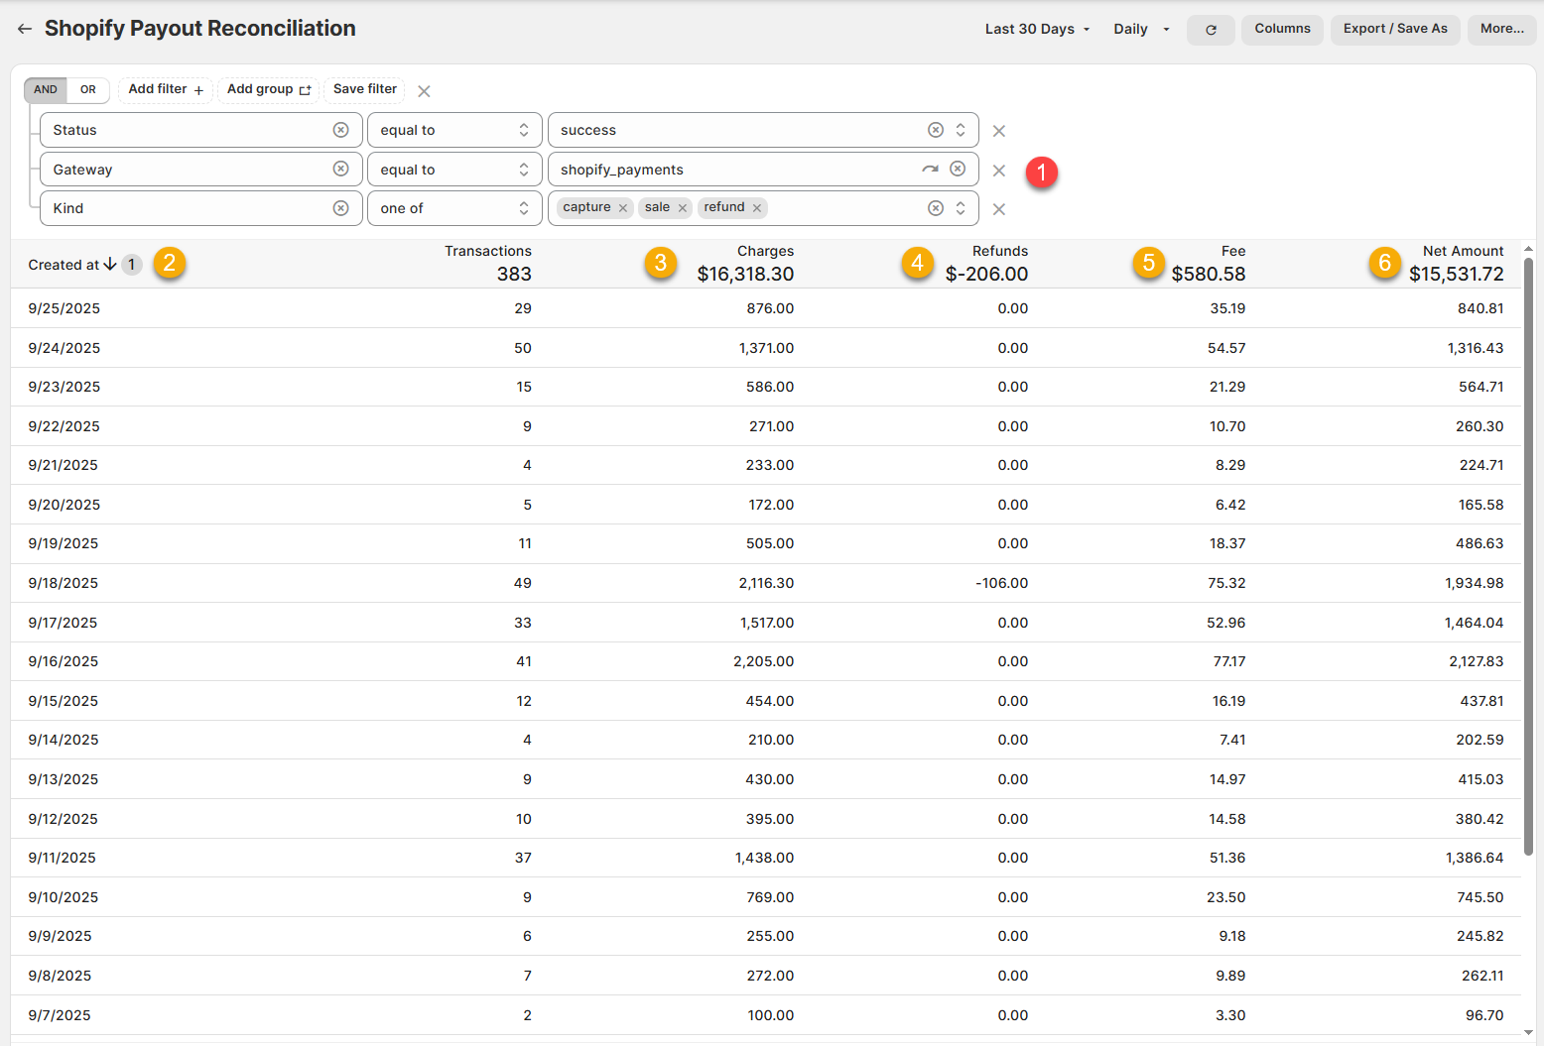Toggle the Created at sort direction
The image size is (1544, 1046).
click(x=110, y=265)
